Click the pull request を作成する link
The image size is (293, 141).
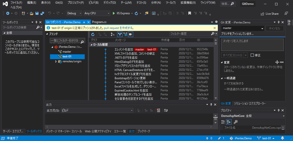click(119, 28)
